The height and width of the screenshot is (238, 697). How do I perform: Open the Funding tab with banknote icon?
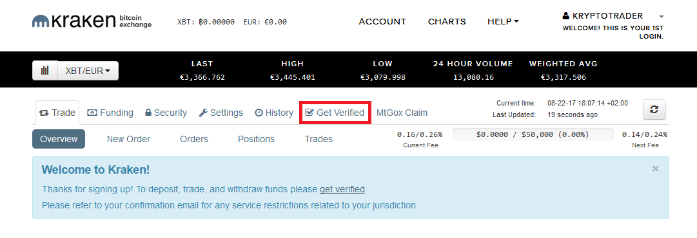point(110,113)
